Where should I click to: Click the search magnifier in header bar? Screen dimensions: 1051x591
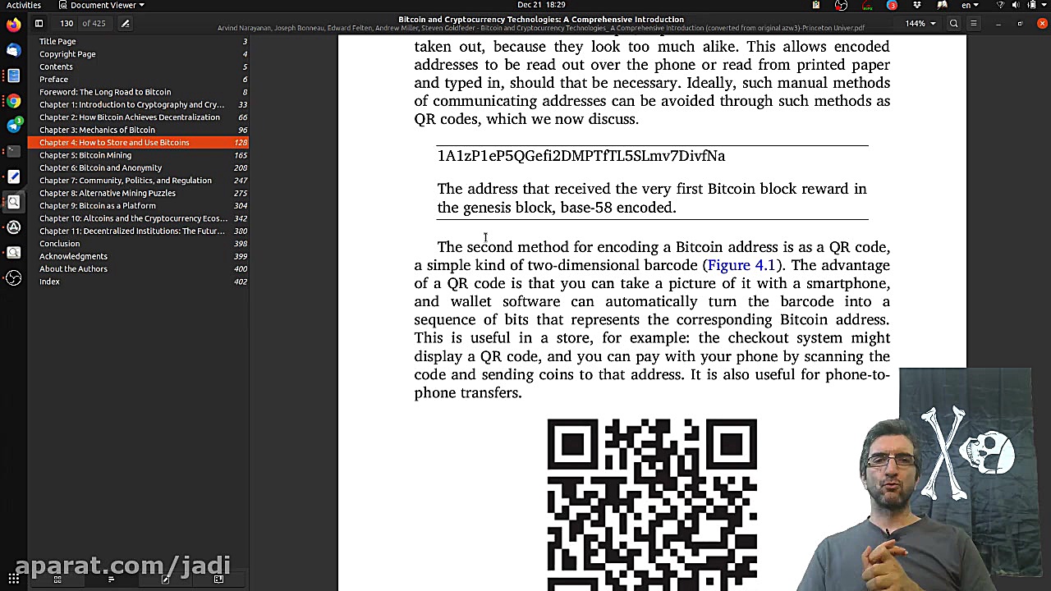(953, 24)
